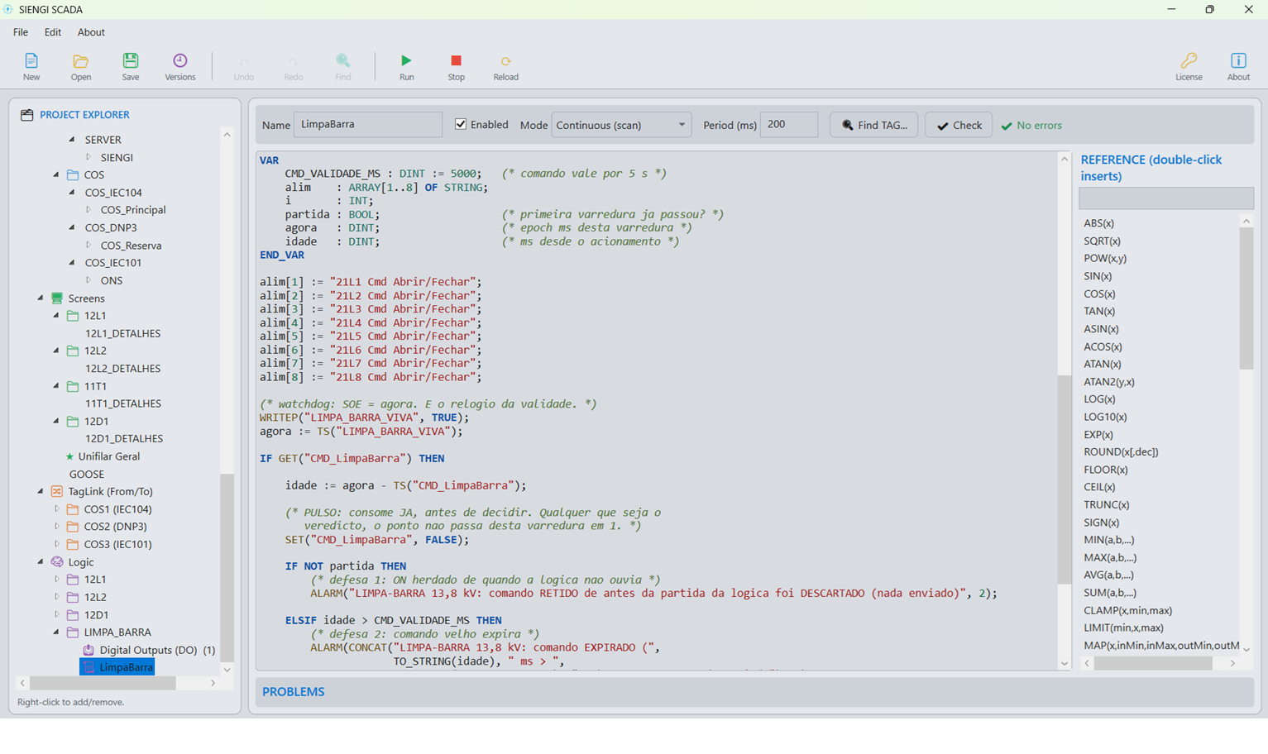The height and width of the screenshot is (754, 1268).
Task: Click the Screens node icon
Action: [57, 298]
